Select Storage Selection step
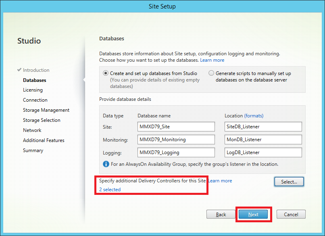The image size is (325, 236). pyautogui.click(x=42, y=120)
